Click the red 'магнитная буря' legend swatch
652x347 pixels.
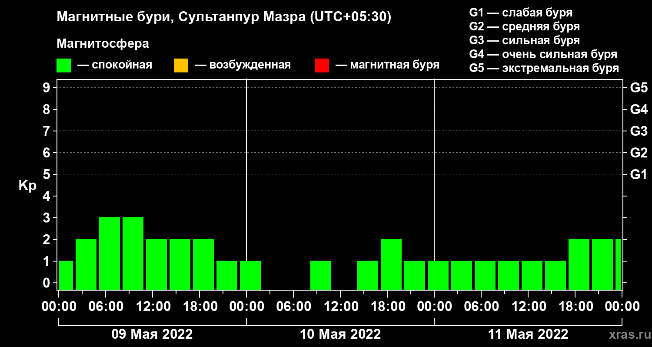tap(322, 65)
